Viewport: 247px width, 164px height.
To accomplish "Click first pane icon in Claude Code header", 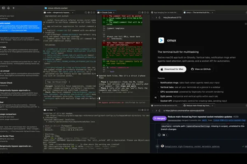I will pos(140,13).
